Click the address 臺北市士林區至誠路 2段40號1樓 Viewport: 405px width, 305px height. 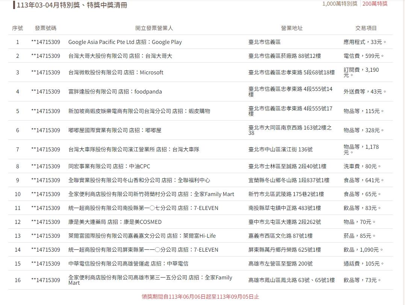(x=287, y=166)
